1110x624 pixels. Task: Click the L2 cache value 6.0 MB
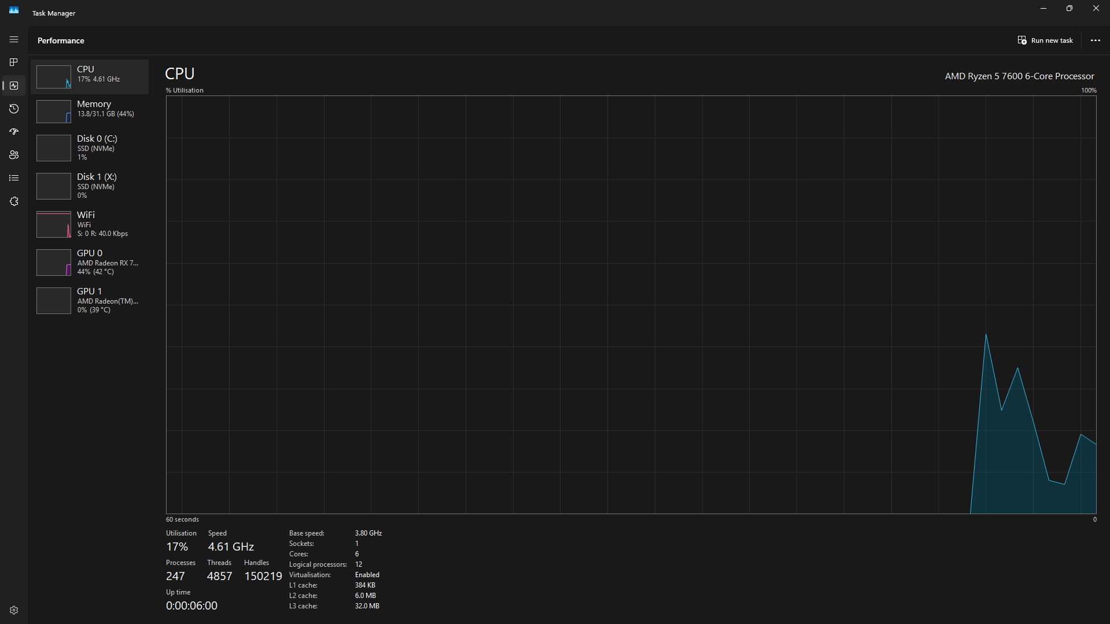[x=366, y=596]
